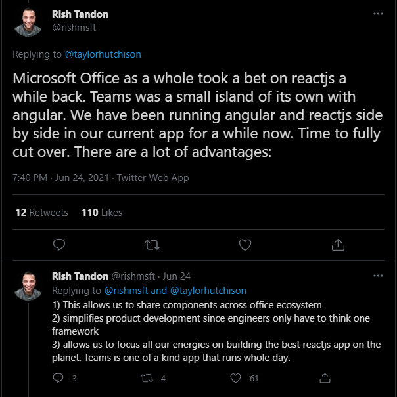Viewport: 397px width, 397px height.
Task: Open the Jun 24 timestamp on reply
Action: click(x=177, y=276)
